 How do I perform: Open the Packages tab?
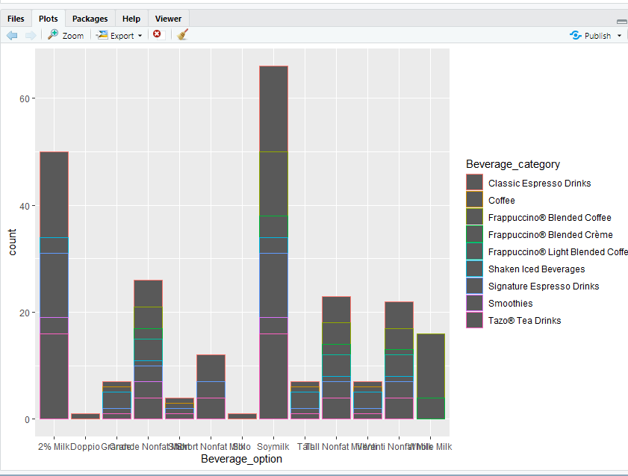coord(90,19)
